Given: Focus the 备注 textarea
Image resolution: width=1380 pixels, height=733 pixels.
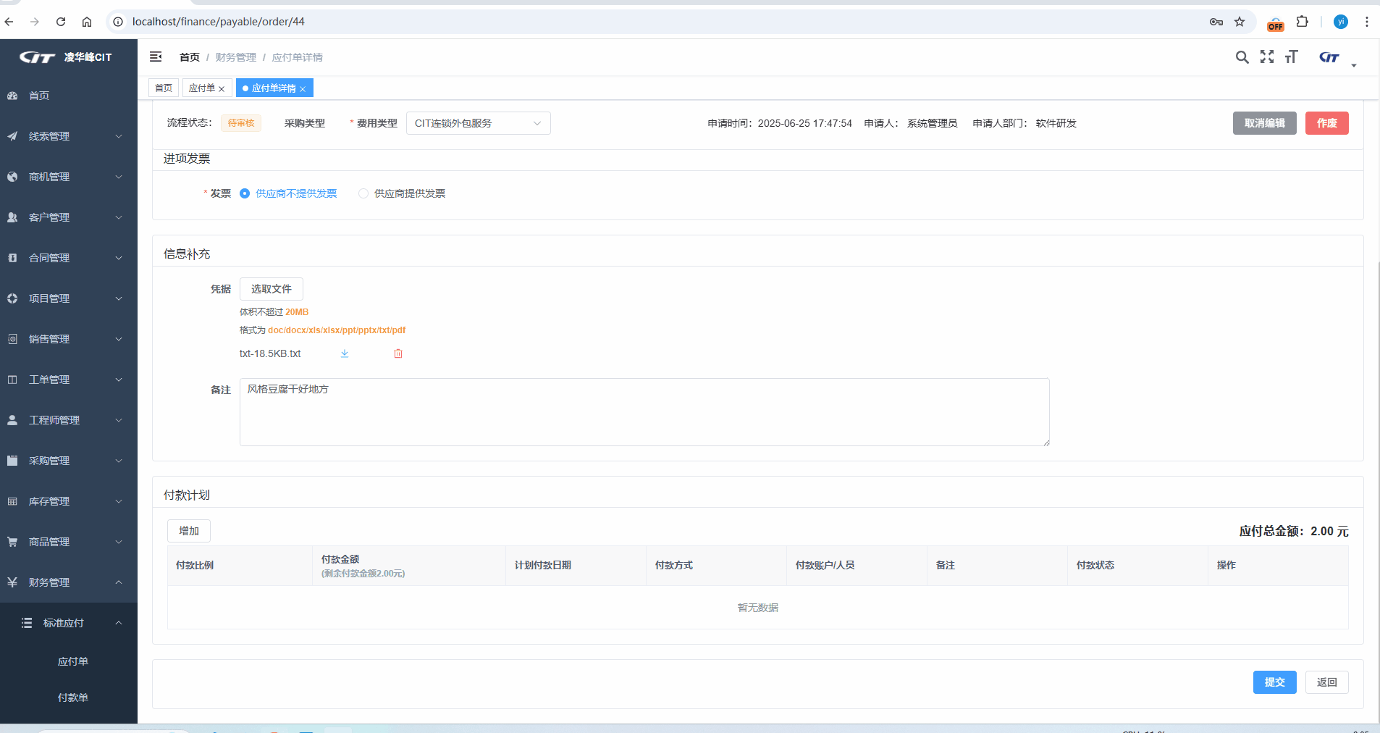Looking at the screenshot, I should click(x=644, y=412).
